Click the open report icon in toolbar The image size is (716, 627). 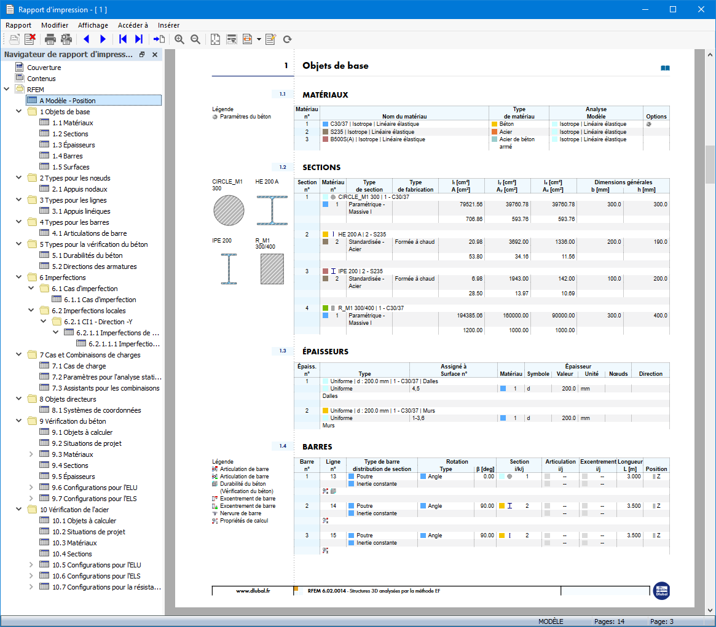tap(14, 39)
